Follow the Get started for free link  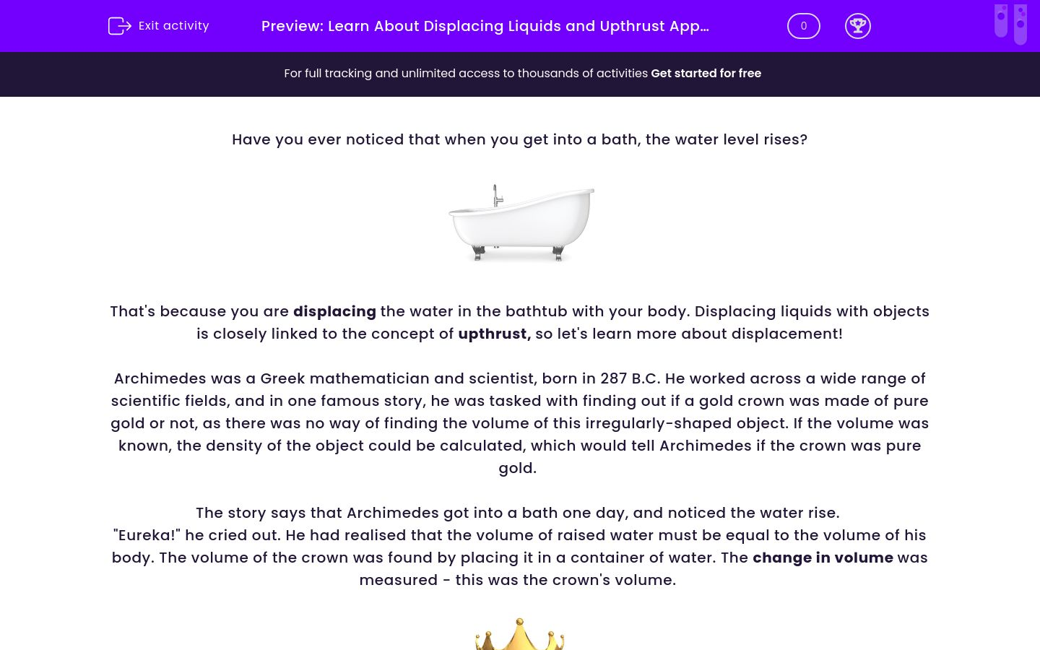[706, 74]
